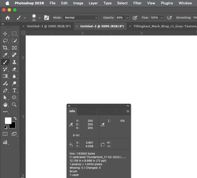Reset default foreground and background colors

tap(6, 127)
